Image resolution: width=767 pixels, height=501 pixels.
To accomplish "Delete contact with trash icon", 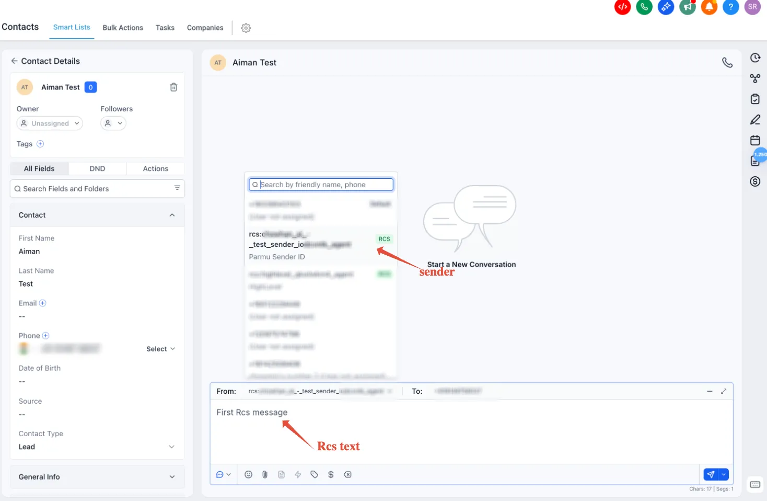I will pos(174,87).
